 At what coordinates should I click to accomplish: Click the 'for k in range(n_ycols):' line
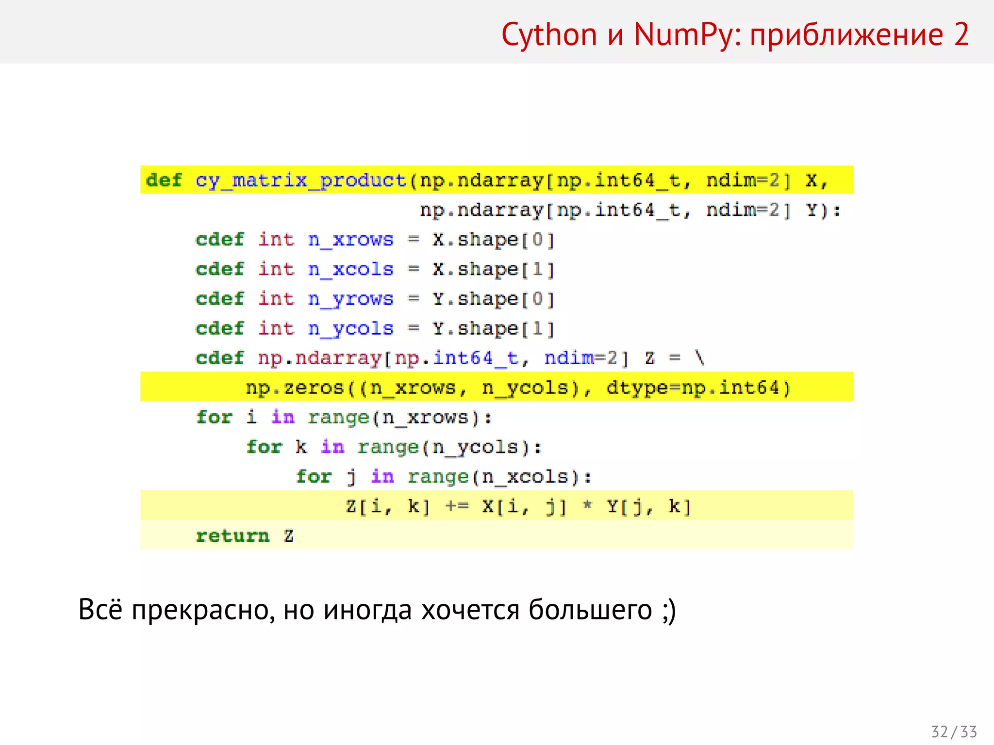[x=394, y=447]
